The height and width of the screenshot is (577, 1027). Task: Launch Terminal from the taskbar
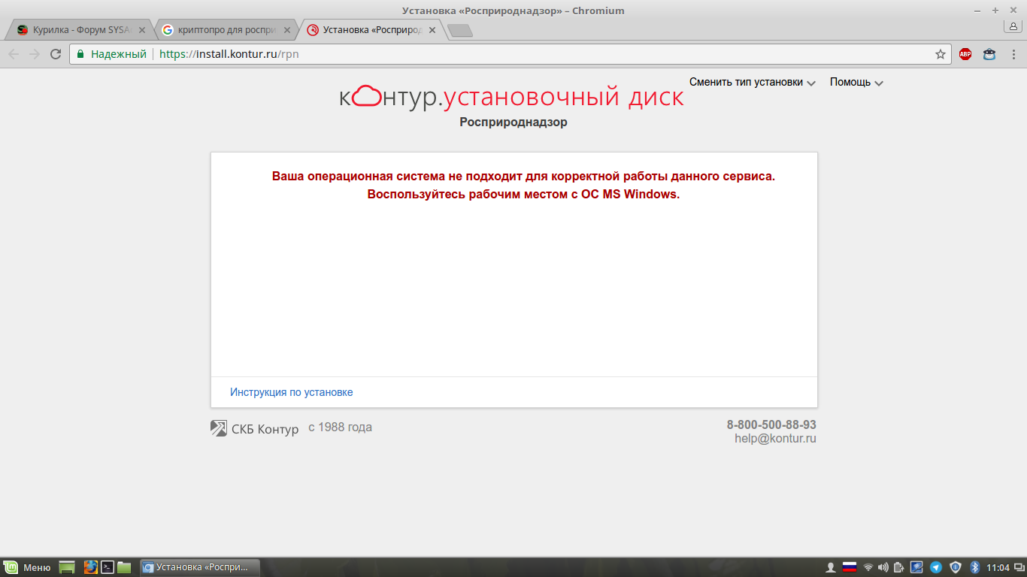[x=108, y=567]
